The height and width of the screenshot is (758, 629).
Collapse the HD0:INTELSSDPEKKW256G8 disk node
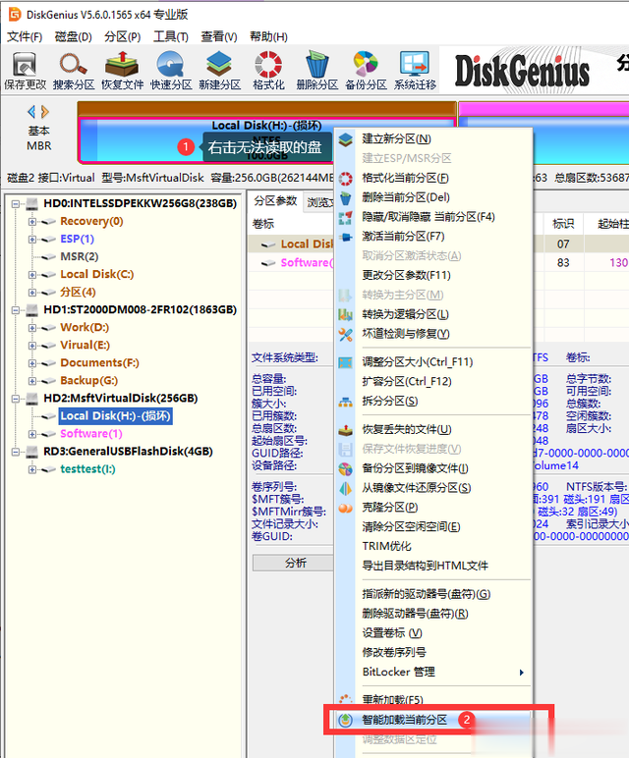click(x=16, y=204)
